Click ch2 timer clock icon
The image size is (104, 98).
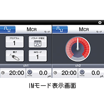point(55,73)
